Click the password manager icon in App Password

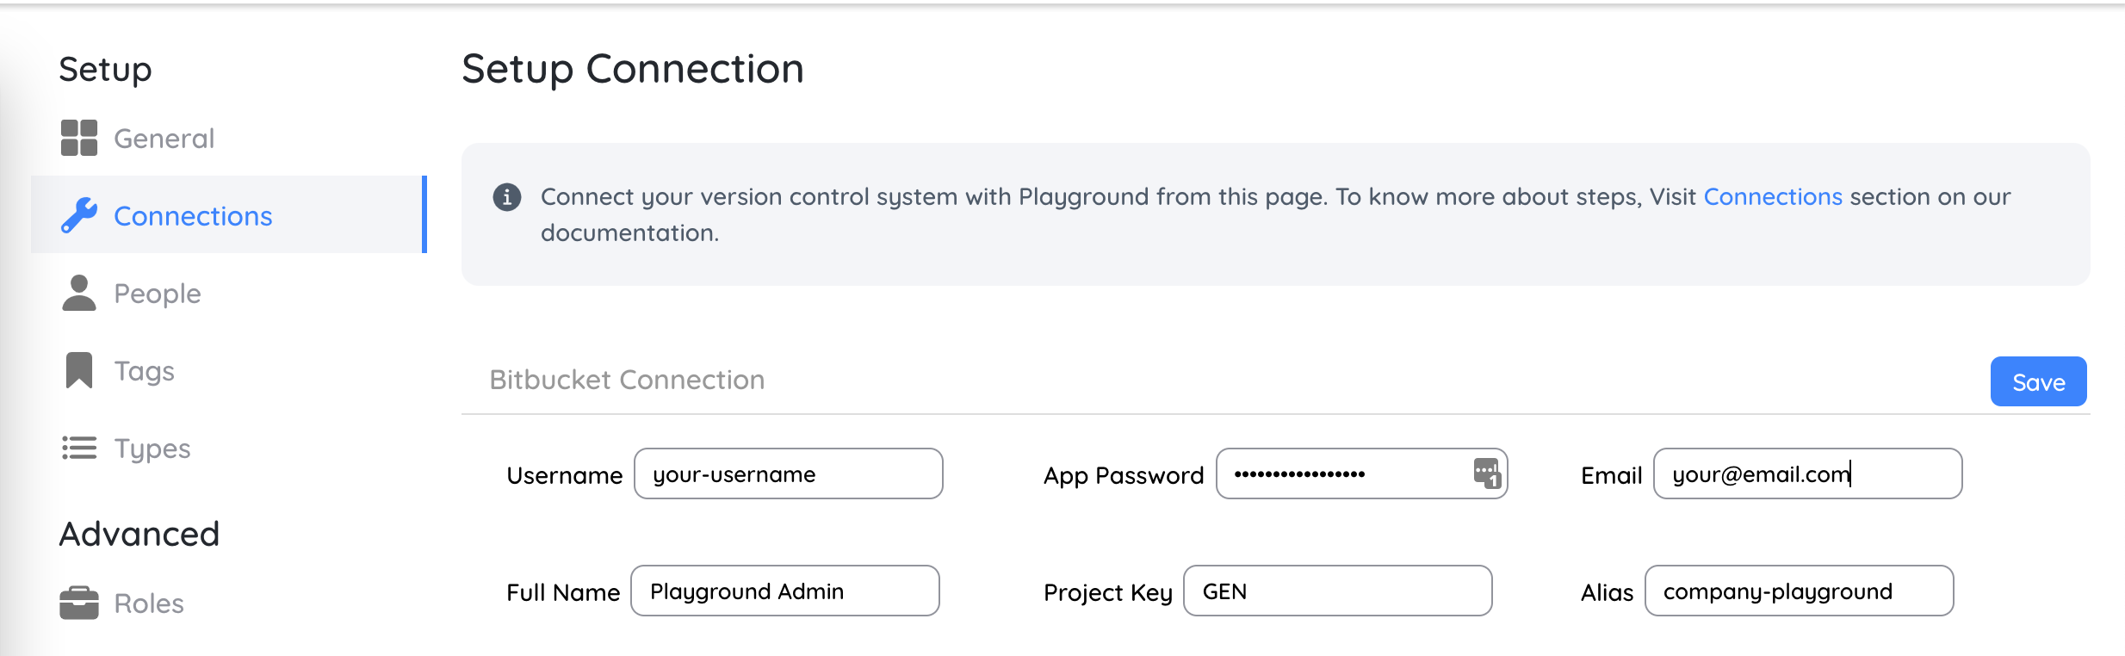(1487, 473)
